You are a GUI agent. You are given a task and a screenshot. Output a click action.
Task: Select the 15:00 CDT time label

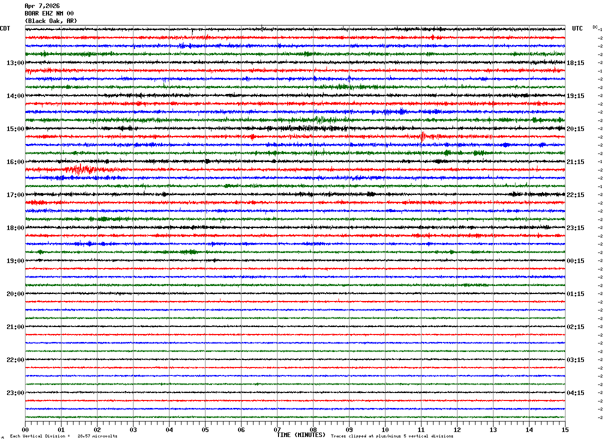pos(15,129)
